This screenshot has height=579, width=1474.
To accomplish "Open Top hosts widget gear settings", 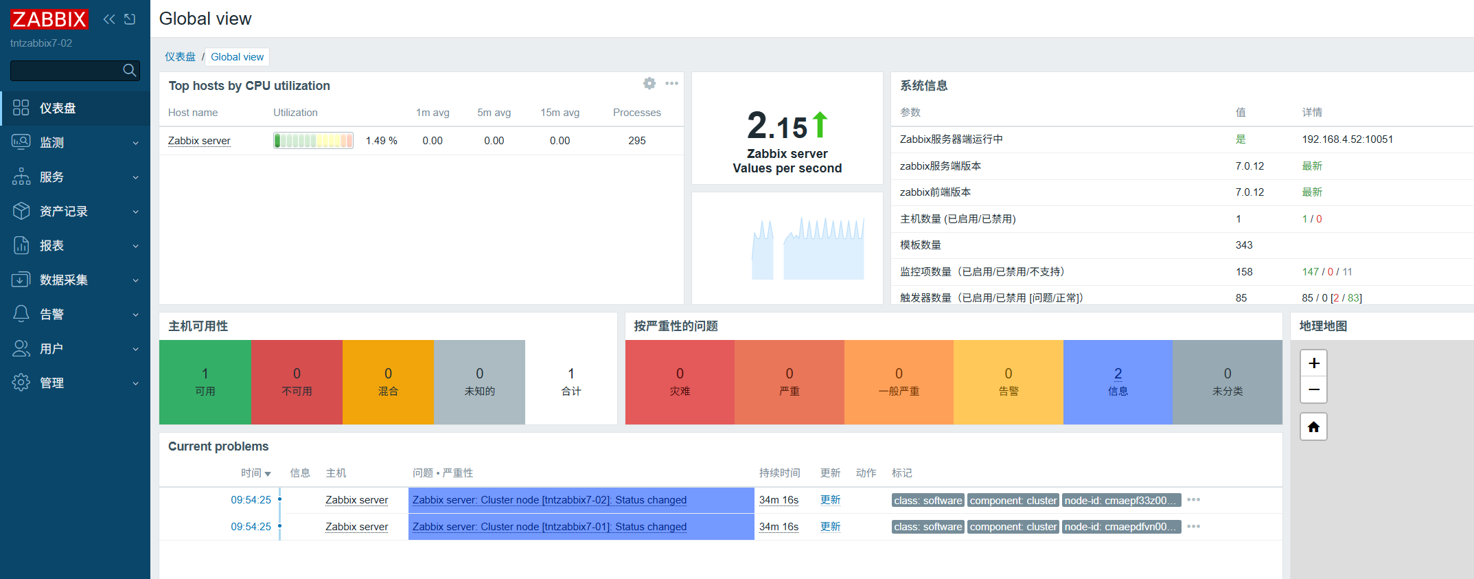I will [x=649, y=83].
